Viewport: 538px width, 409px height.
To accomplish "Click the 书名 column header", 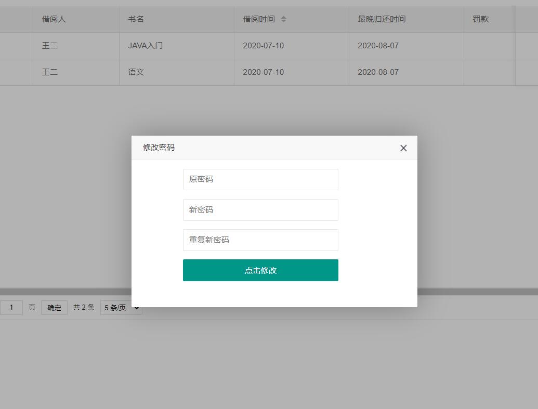I will tap(136, 19).
